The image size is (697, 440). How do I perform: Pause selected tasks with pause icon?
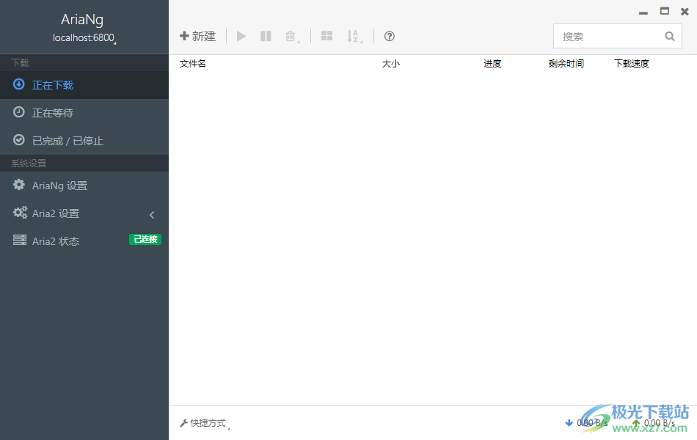point(266,36)
